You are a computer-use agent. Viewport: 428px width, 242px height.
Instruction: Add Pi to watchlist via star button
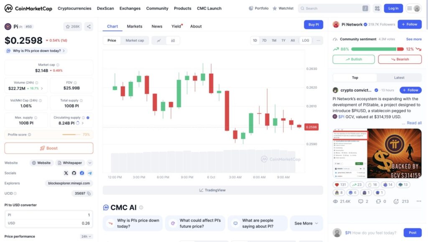coord(73,26)
